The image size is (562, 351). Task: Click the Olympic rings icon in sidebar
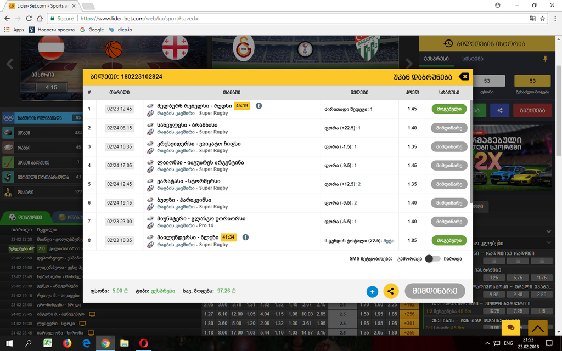pyautogui.click(x=8, y=118)
